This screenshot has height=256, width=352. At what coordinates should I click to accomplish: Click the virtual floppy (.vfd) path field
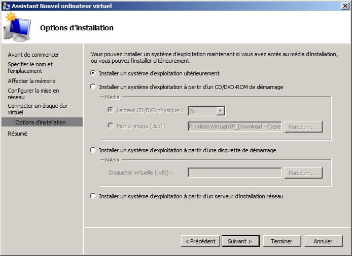pos(235,173)
